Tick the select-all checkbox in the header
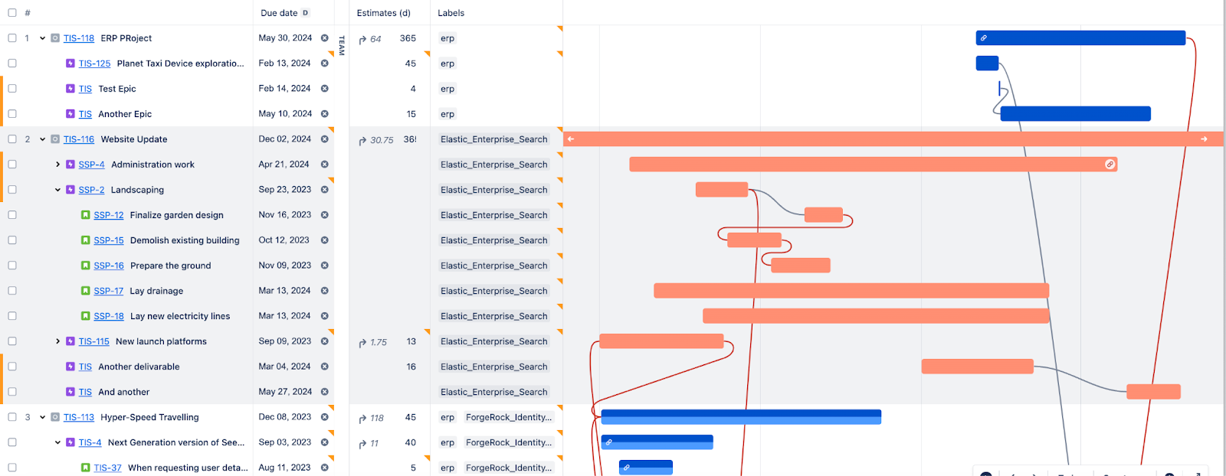Image resolution: width=1226 pixels, height=476 pixels. 12,13
